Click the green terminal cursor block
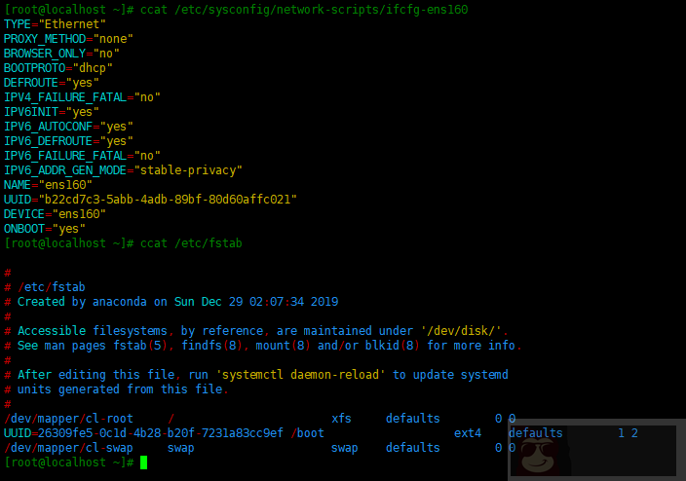Screen dimensions: 686x481 click(143, 462)
